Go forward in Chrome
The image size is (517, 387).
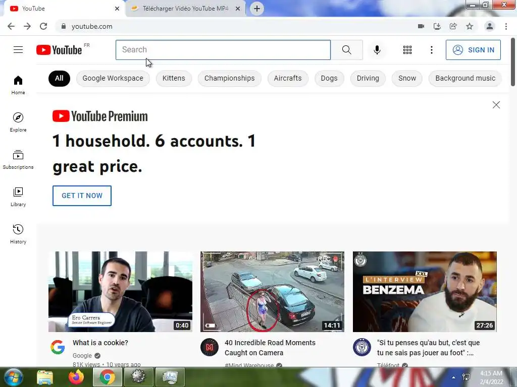27,26
